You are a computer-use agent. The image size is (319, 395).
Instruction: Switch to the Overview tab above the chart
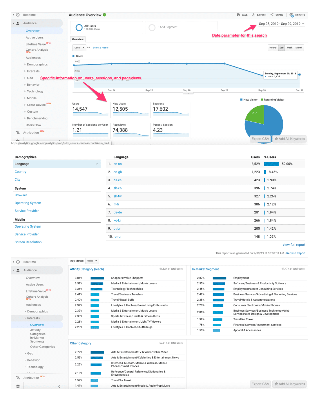click(77, 39)
